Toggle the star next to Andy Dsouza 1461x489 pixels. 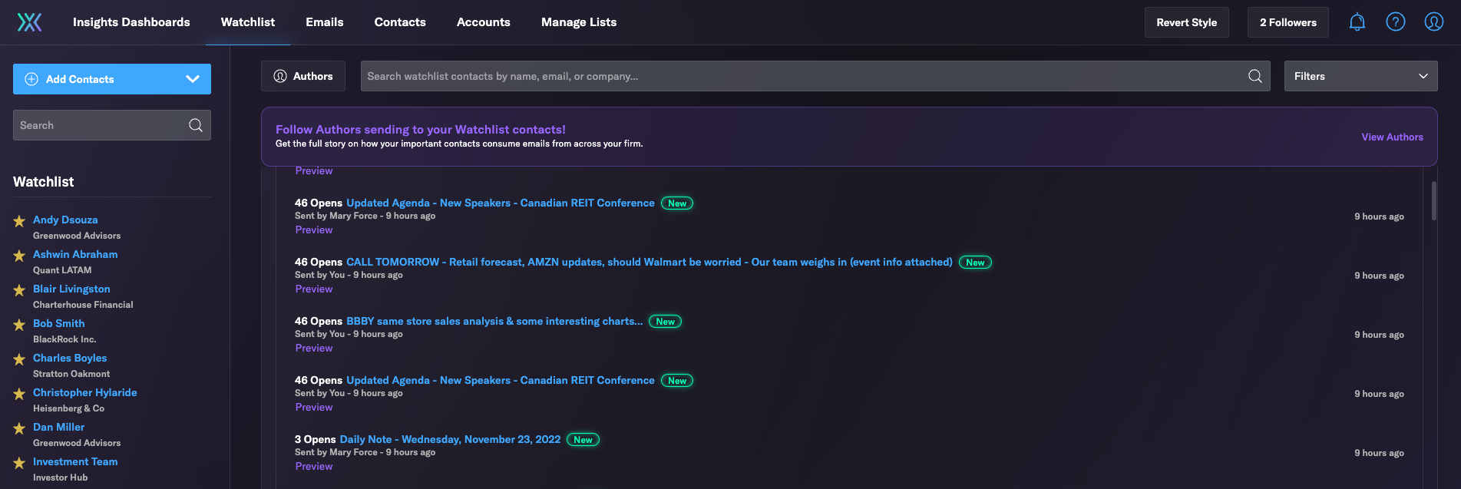click(x=19, y=221)
